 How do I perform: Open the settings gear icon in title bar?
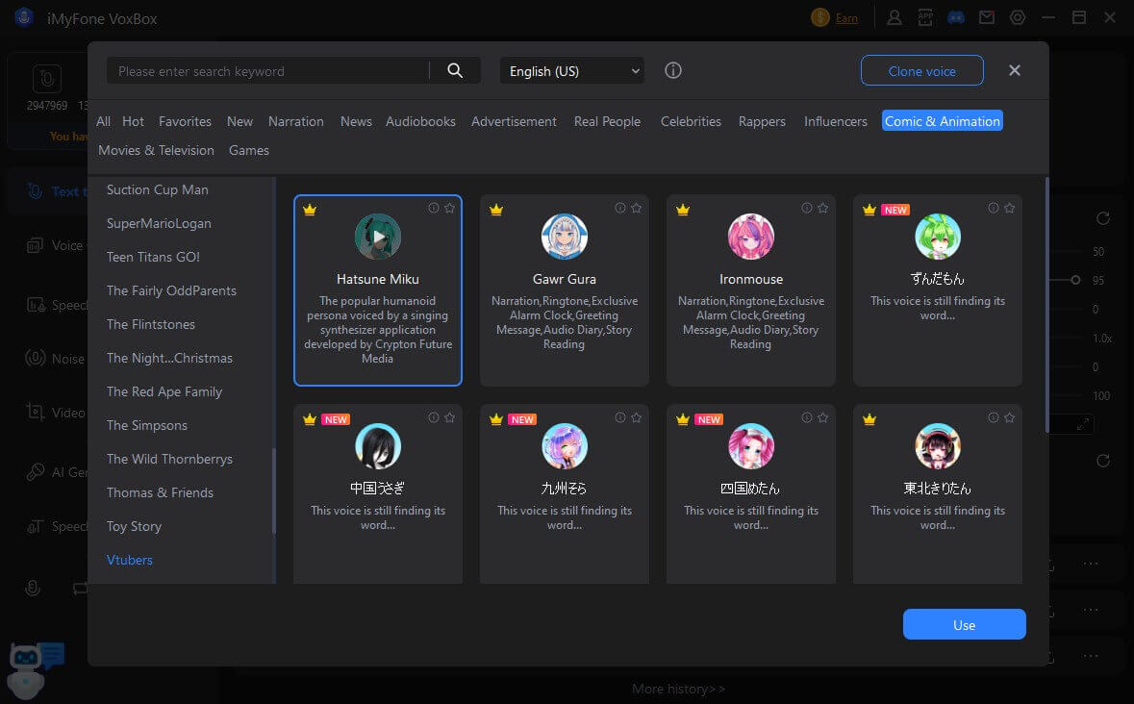pos(1018,17)
